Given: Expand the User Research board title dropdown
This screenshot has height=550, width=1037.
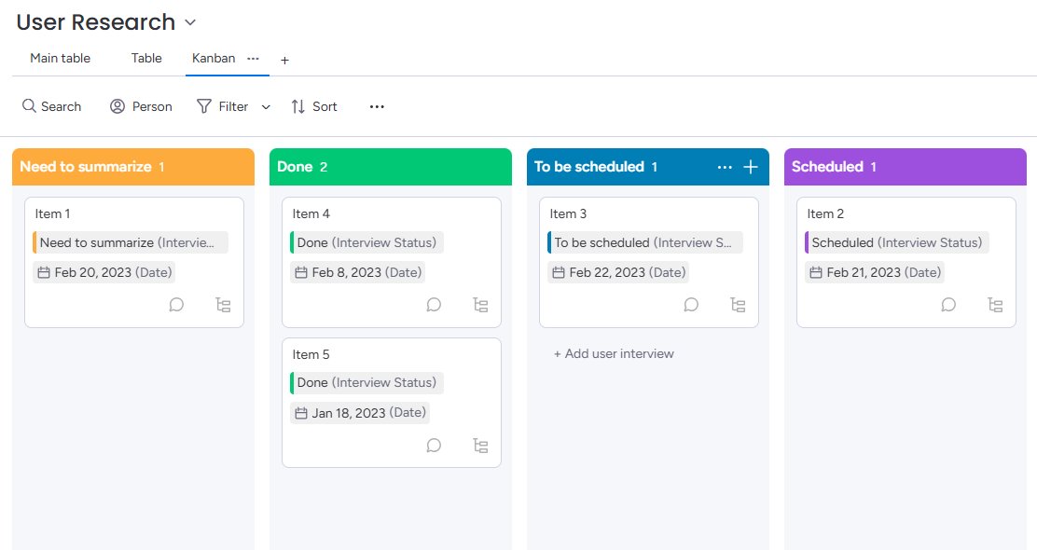Looking at the screenshot, I should 189,21.
